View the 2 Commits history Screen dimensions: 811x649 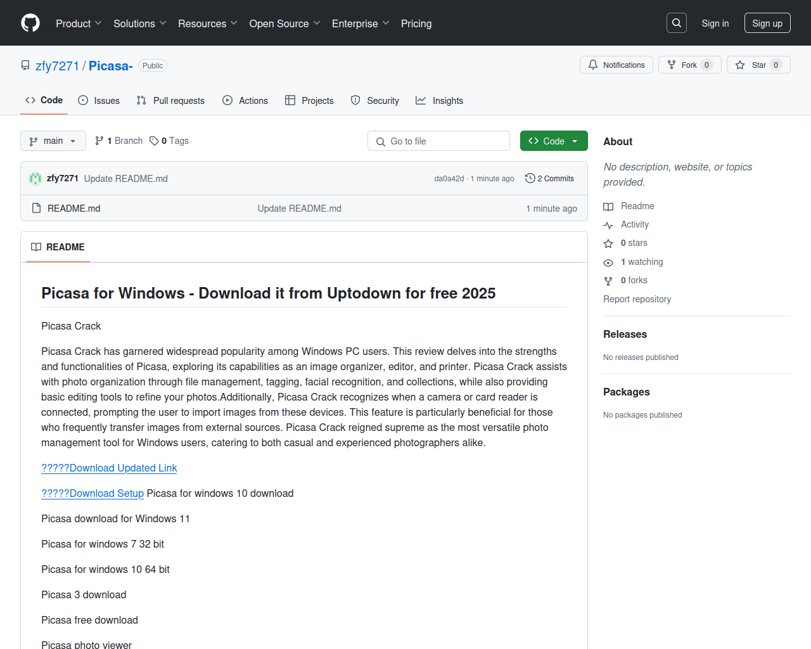[550, 179]
